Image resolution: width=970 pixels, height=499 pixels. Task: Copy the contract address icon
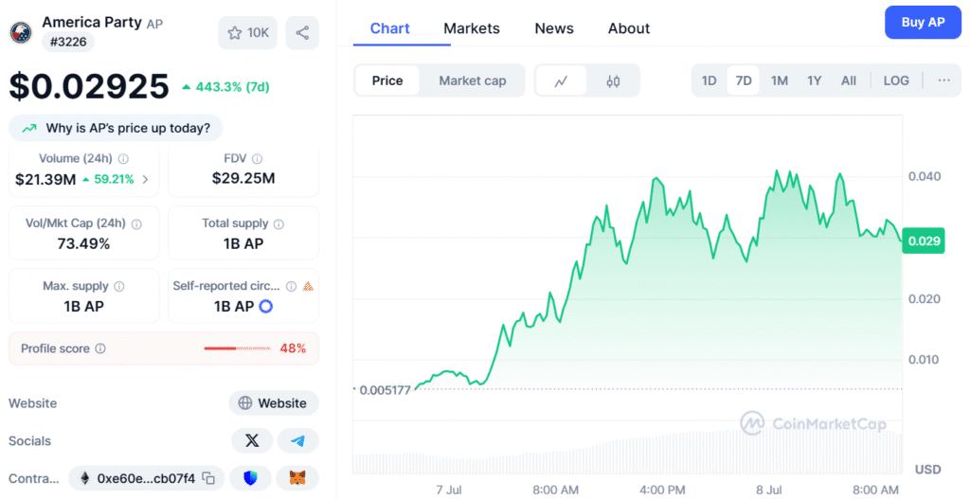209,478
